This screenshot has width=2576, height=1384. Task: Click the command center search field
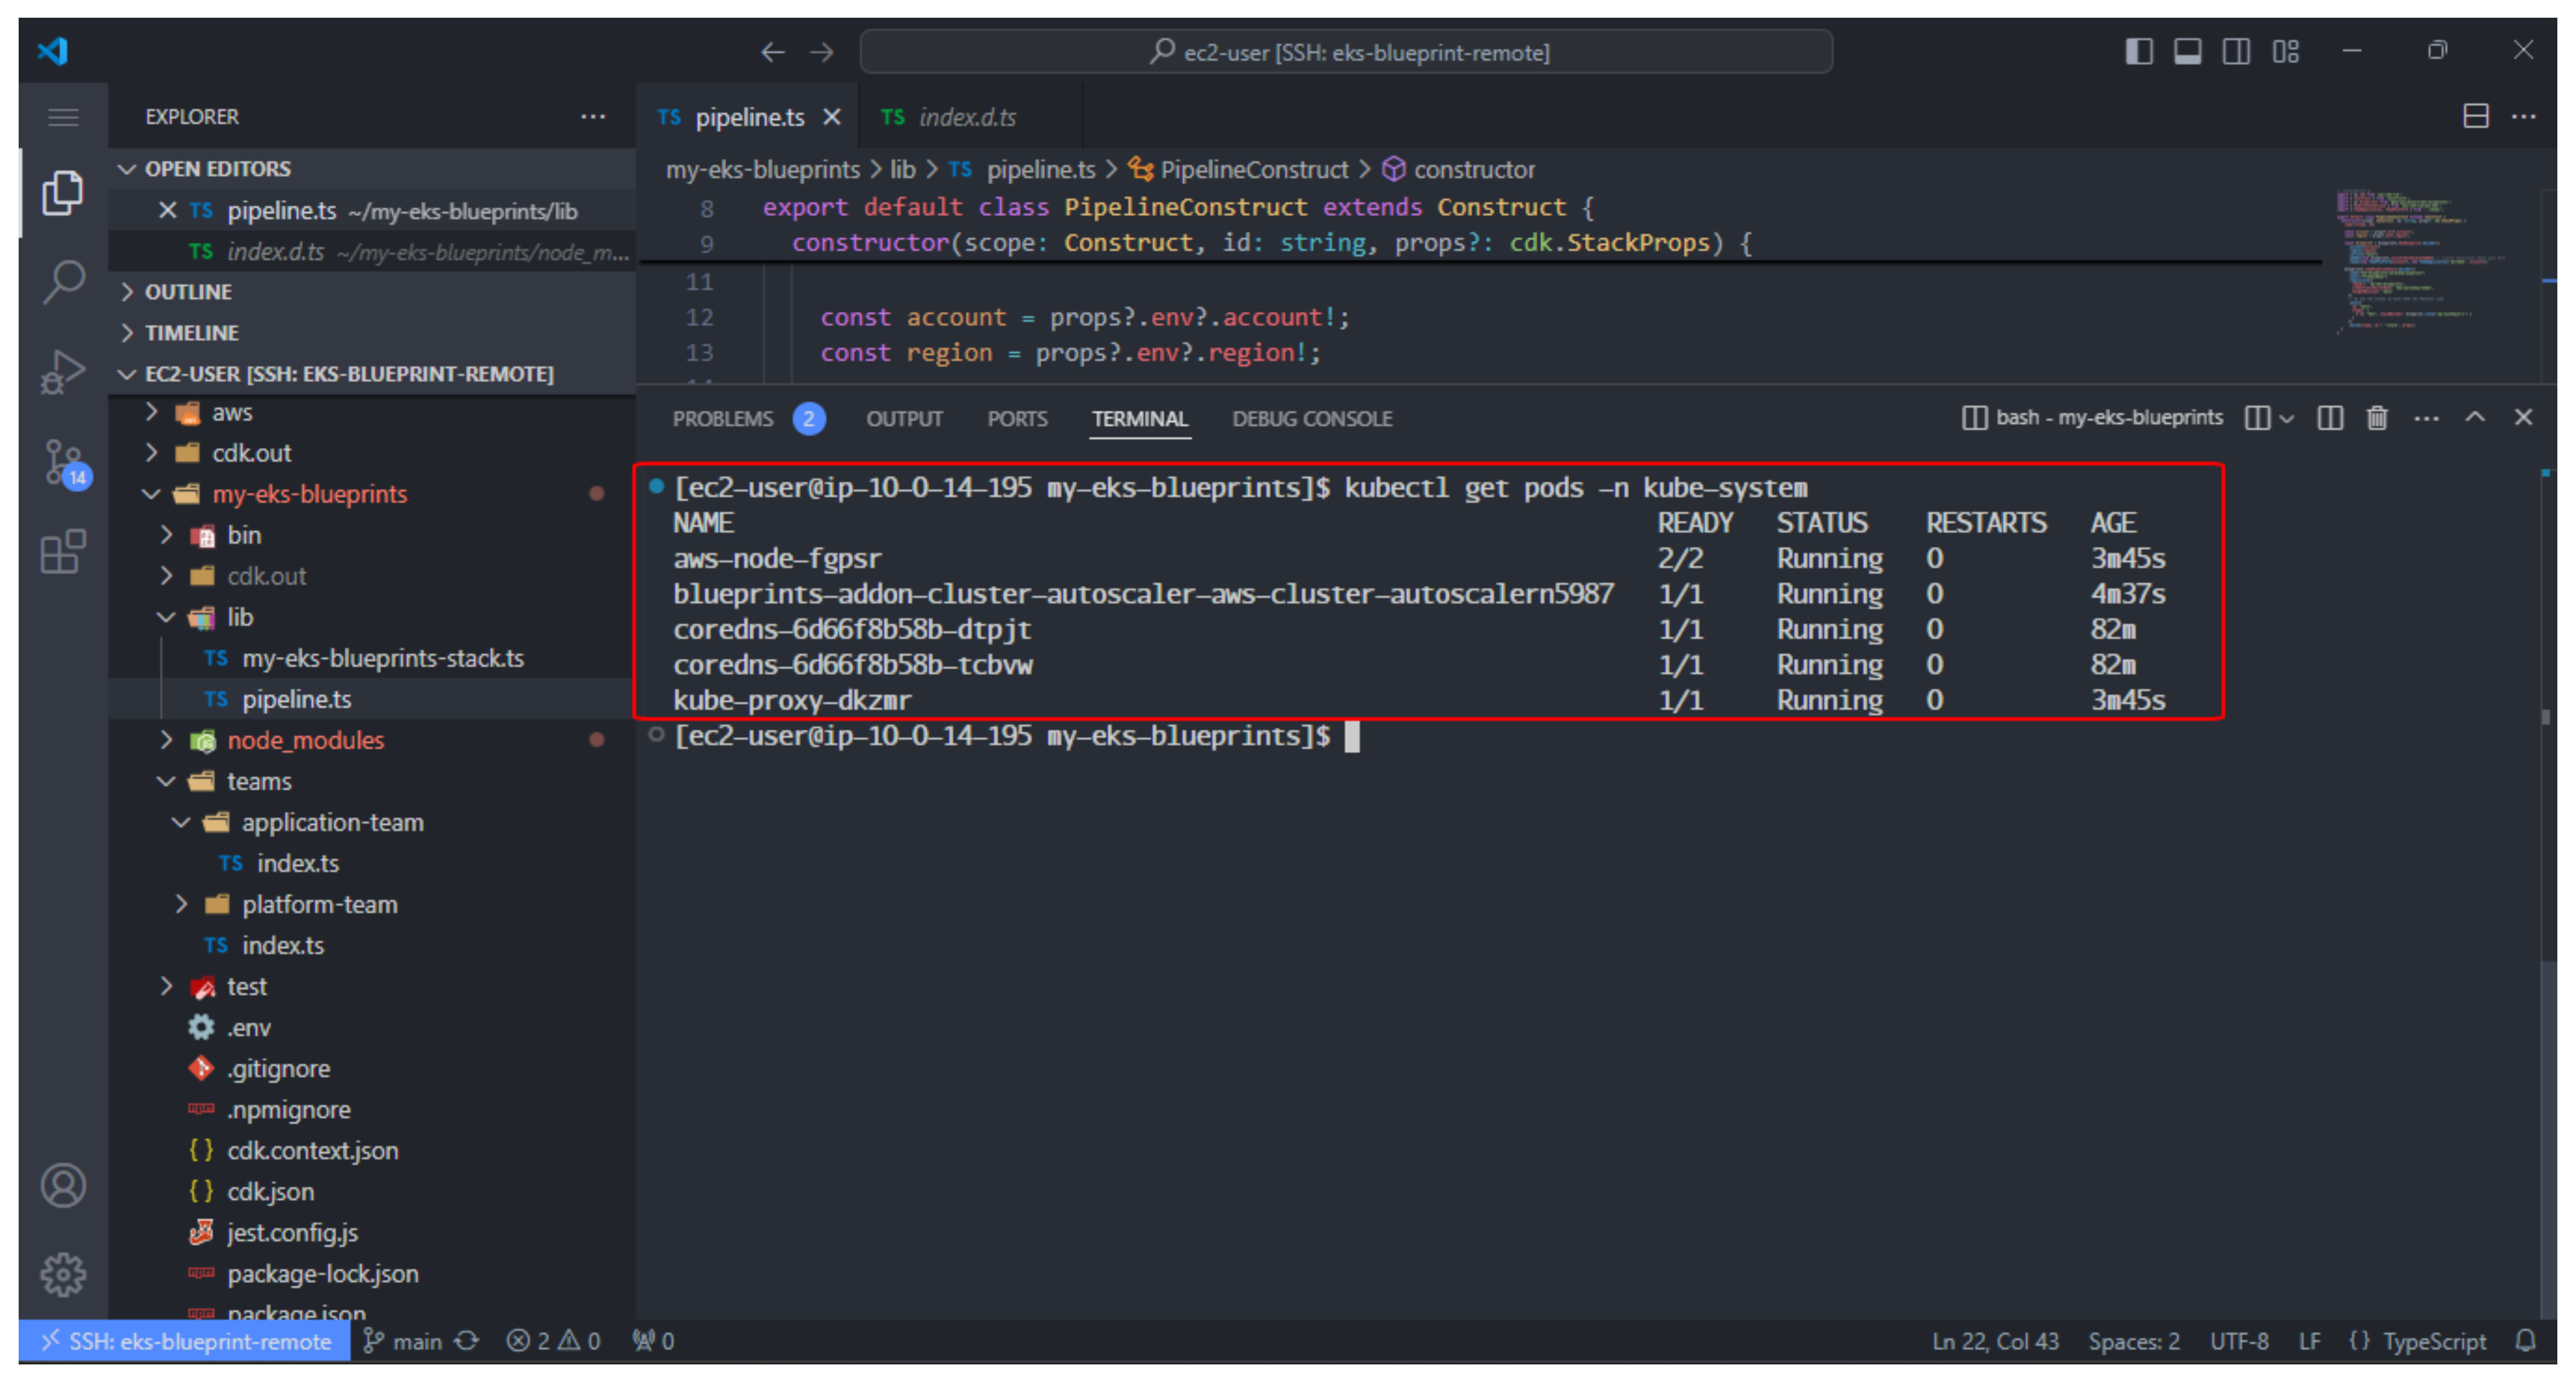coord(1345,52)
